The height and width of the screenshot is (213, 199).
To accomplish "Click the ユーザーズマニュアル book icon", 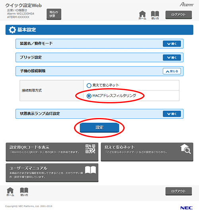I will 90,170.
